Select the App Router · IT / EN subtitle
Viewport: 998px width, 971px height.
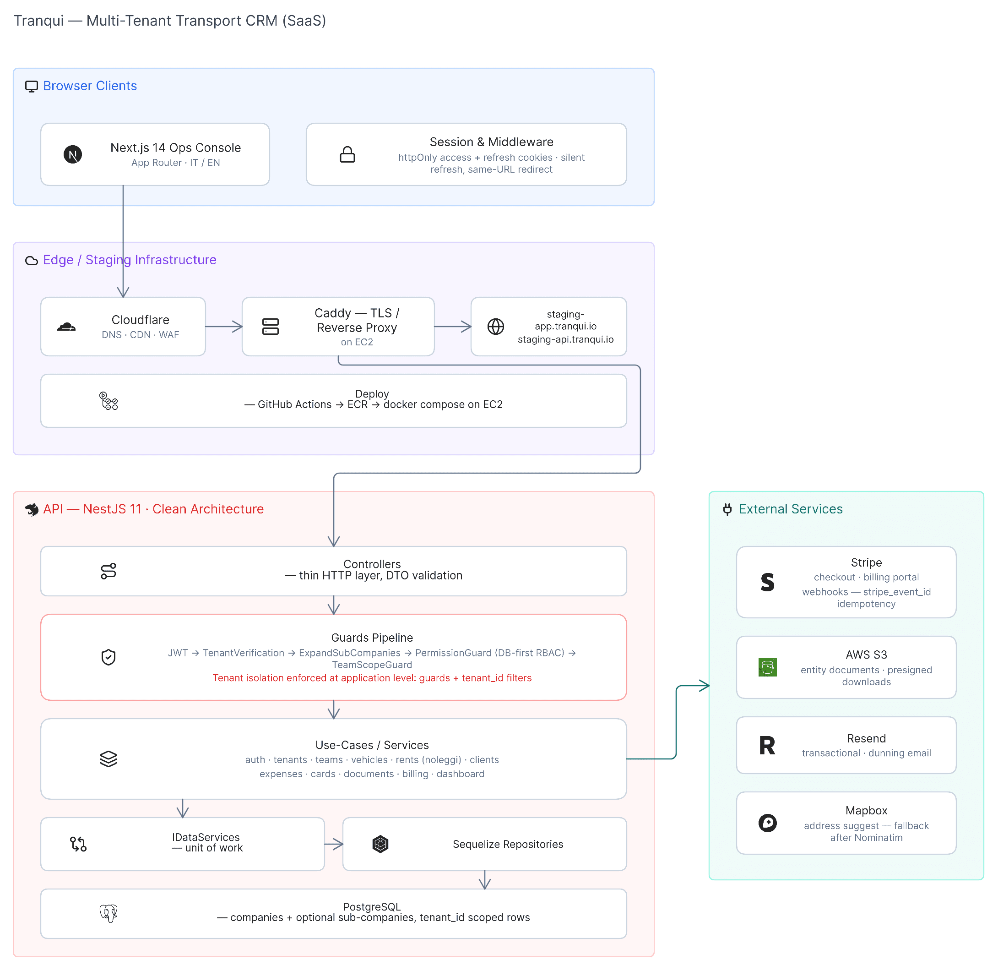tap(176, 163)
